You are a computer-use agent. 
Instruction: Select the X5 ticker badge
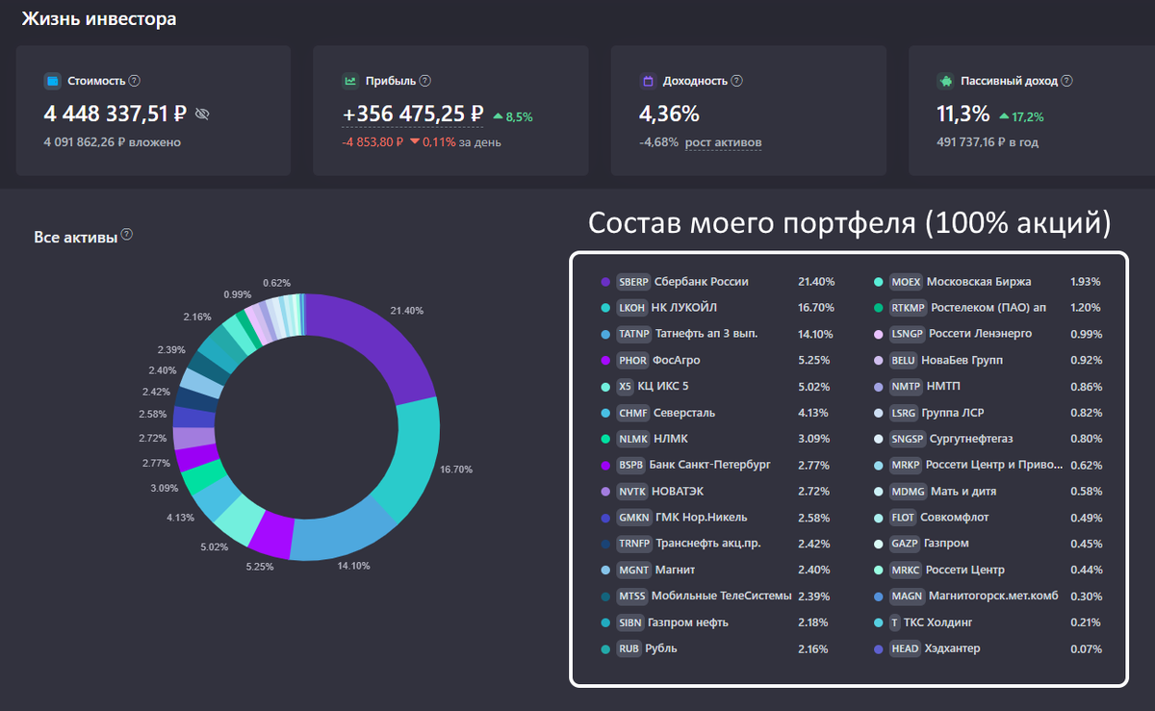[626, 387]
